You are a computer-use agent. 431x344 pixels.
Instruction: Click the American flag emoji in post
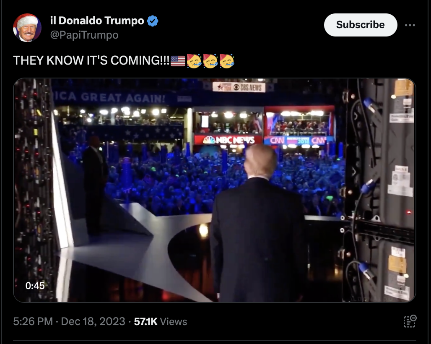(x=178, y=61)
